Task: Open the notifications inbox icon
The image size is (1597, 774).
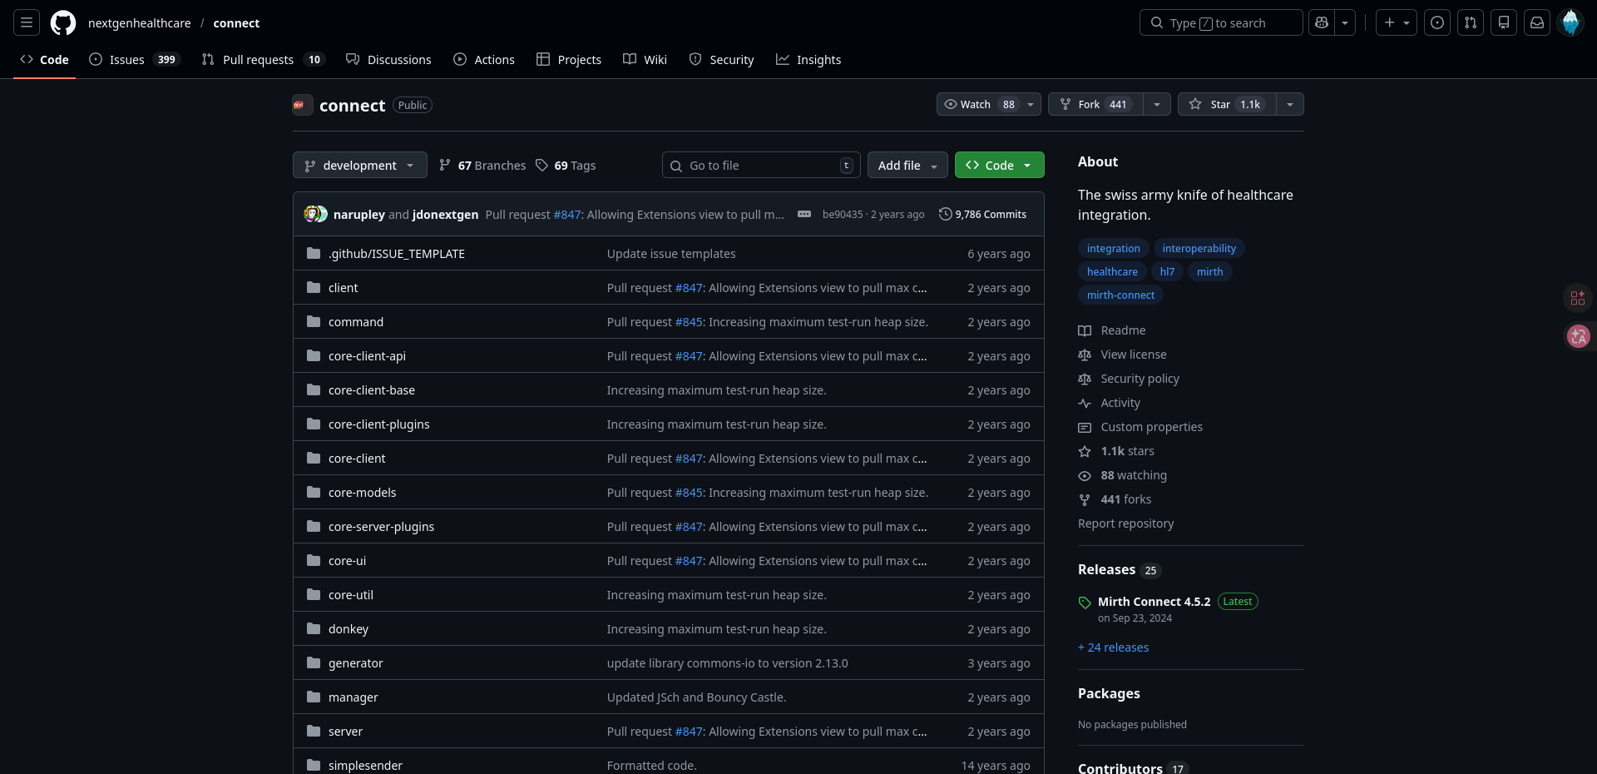Action: pyautogui.click(x=1537, y=22)
